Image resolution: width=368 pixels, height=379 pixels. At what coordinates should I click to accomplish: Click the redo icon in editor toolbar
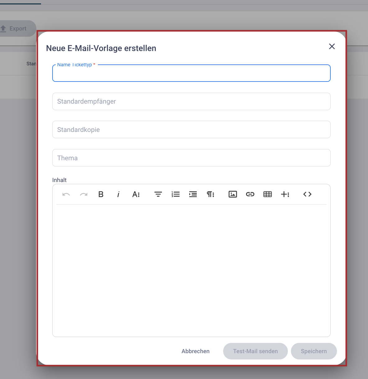(84, 194)
